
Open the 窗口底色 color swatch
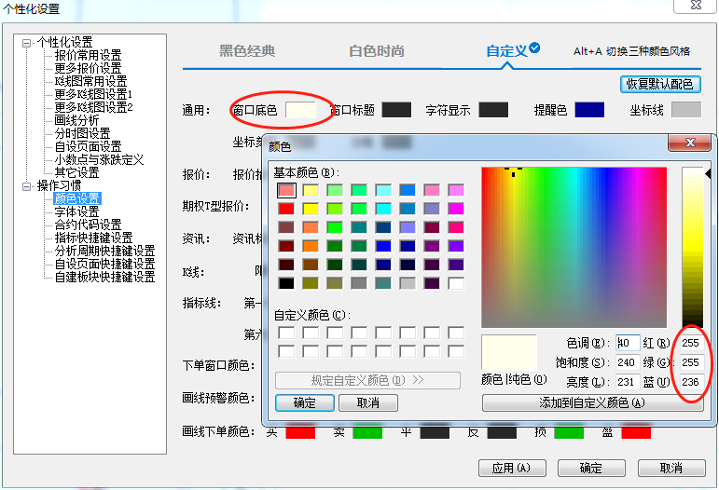click(x=300, y=110)
